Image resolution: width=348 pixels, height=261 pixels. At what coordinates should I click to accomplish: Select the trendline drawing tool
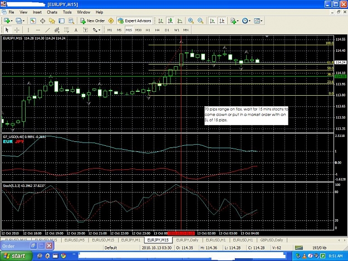coord(47,30)
